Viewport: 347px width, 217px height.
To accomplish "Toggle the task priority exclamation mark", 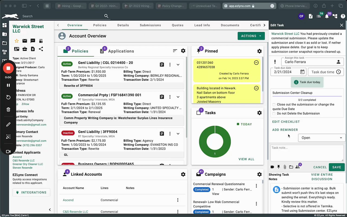I will pyautogui.click(x=275, y=62).
